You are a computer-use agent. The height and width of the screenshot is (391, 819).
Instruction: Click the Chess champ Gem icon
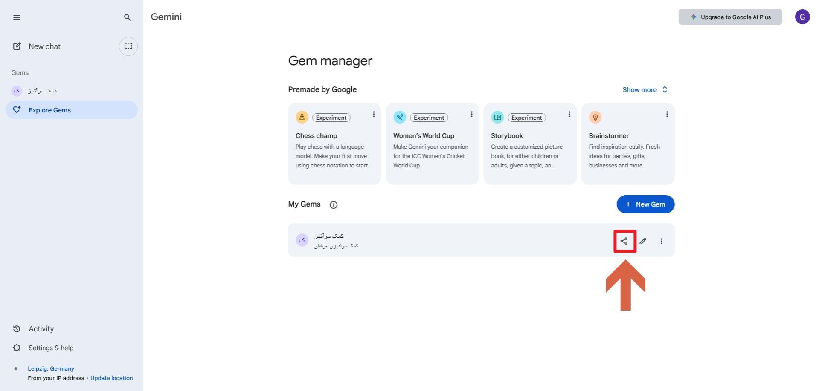pos(302,117)
